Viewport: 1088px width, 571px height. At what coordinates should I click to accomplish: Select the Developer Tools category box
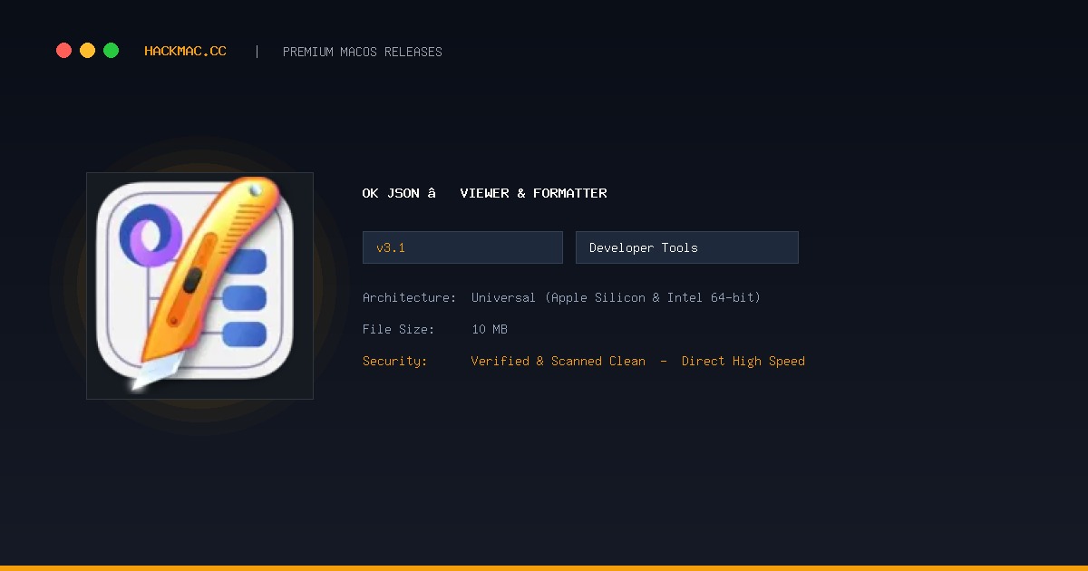coord(687,247)
